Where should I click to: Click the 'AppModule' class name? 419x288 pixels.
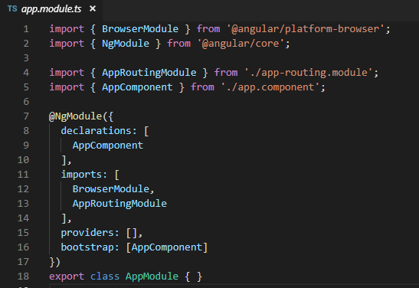[152, 277]
